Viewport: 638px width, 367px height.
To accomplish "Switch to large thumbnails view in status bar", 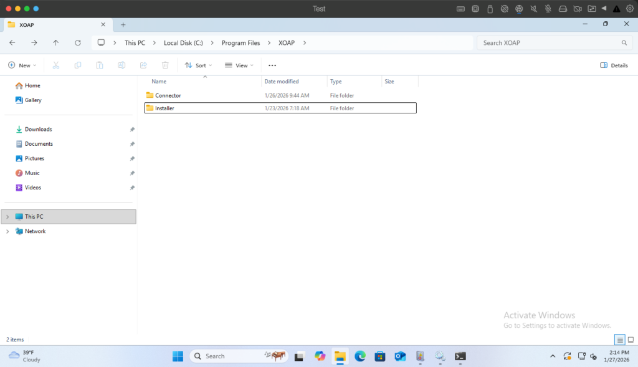I will click(x=631, y=340).
